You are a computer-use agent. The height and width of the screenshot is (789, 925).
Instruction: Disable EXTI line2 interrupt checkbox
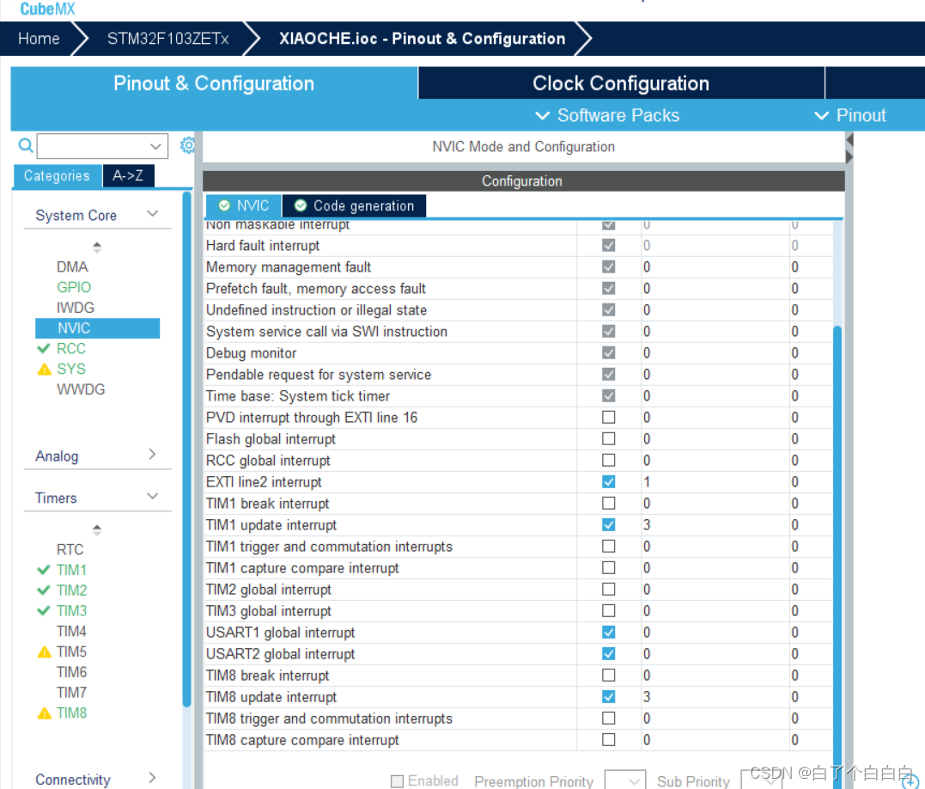(x=608, y=482)
